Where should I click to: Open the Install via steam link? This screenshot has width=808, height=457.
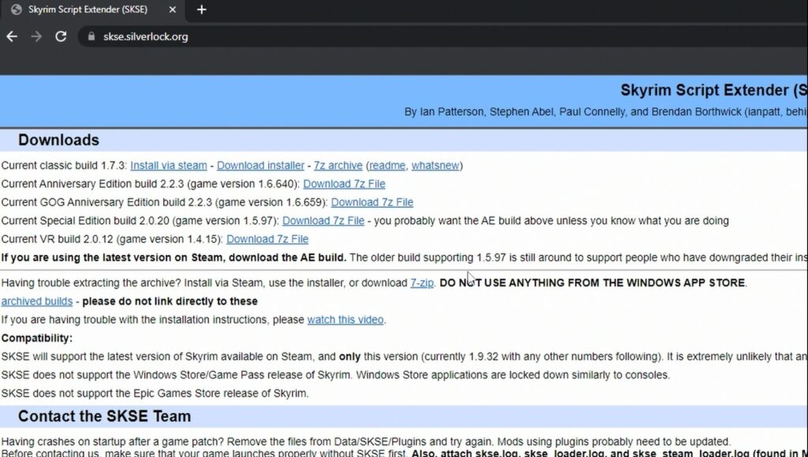(x=169, y=166)
